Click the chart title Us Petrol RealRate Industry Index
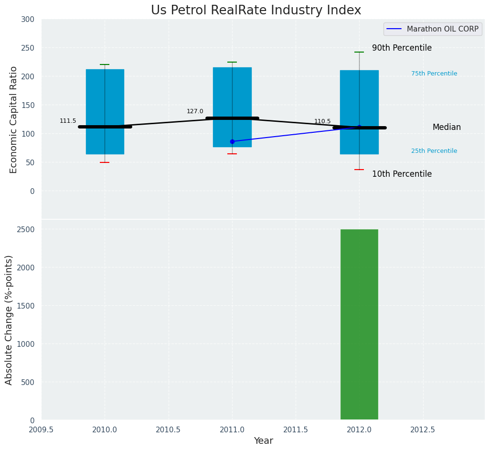 [256, 11]
